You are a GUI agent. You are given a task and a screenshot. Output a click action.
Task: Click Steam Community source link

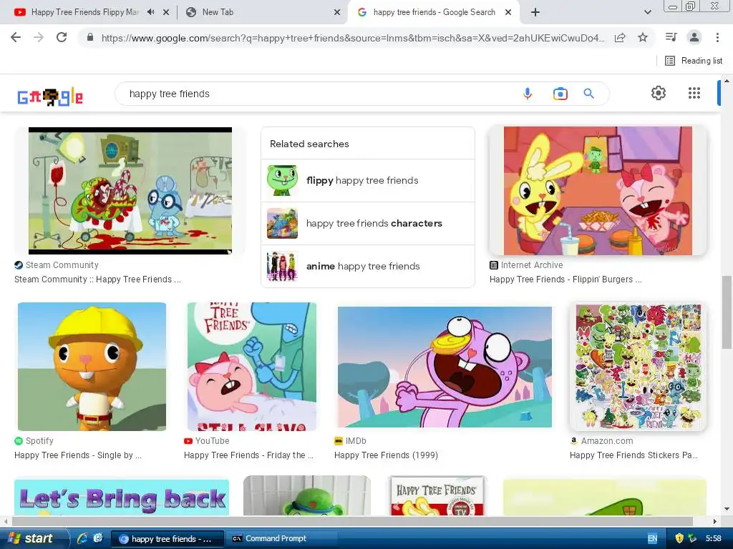pyautogui.click(x=57, y=265)
